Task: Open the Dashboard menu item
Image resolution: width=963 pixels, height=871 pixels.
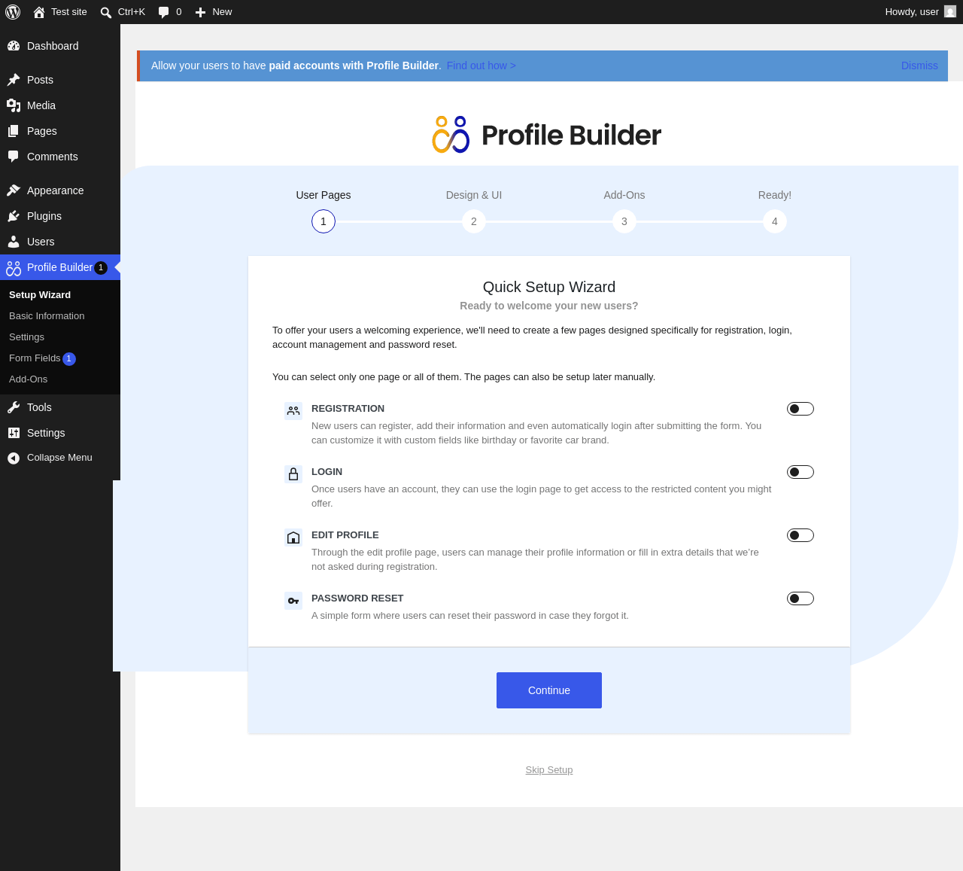Action: [60, 46]
